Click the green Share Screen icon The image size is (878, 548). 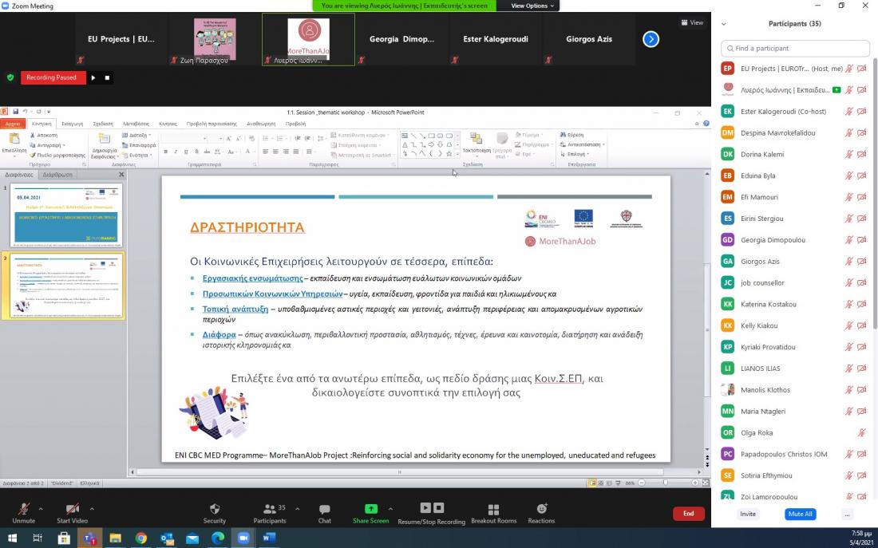370,509
